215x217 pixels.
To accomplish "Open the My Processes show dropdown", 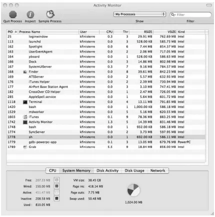I will click(140, 14).
